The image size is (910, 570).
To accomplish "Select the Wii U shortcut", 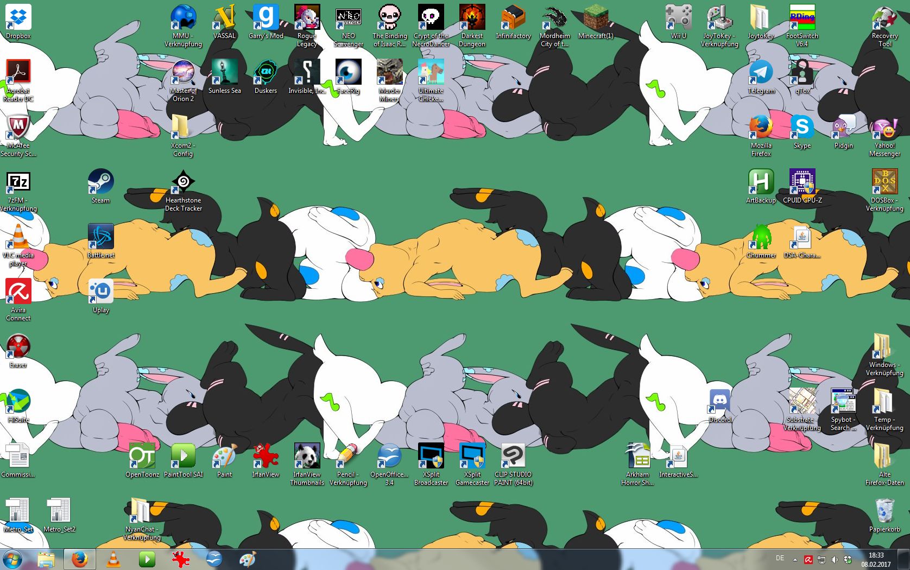I will pos(678,22).
